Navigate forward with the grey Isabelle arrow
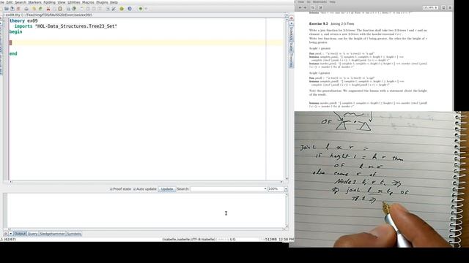The height and width of the screenshot is (263, 469). (146, 9)
